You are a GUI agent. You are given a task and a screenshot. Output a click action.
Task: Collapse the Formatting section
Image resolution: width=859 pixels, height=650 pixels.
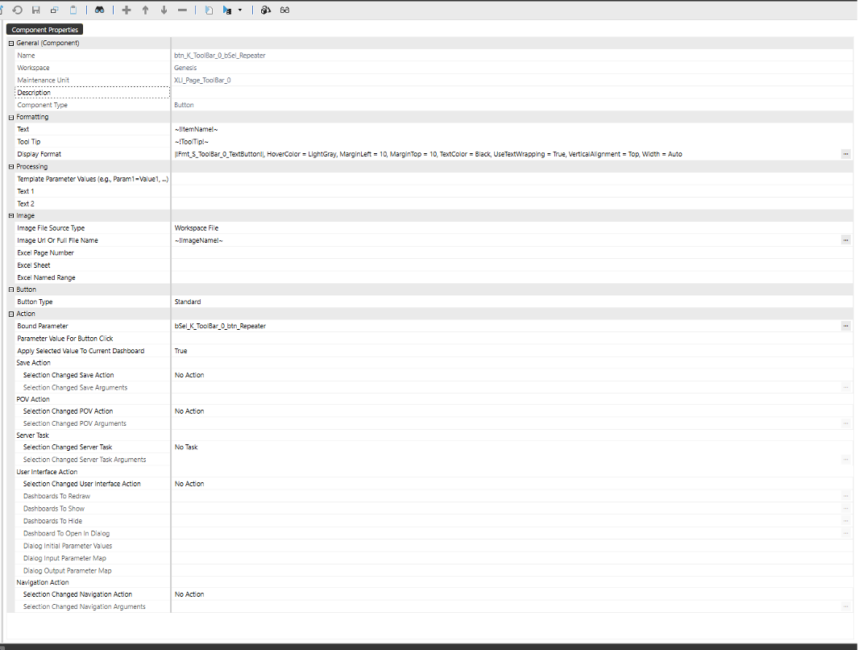click(x=11, y=117)
